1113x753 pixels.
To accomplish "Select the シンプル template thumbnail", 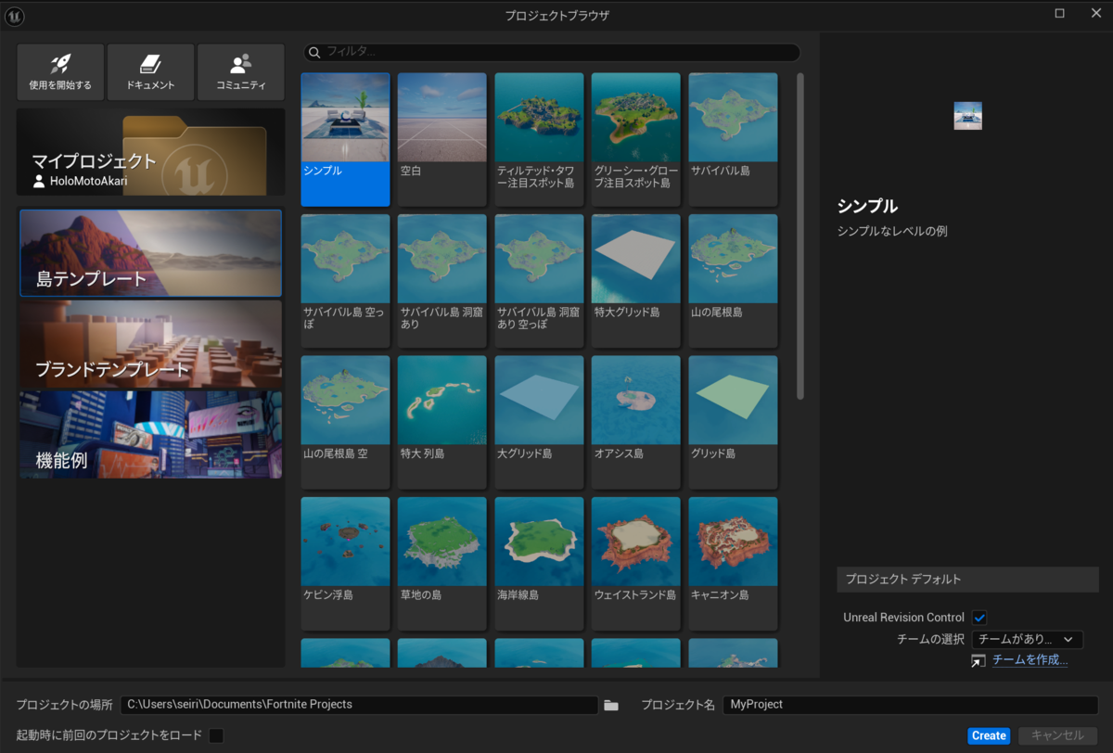I will click(x=345, y=139).
